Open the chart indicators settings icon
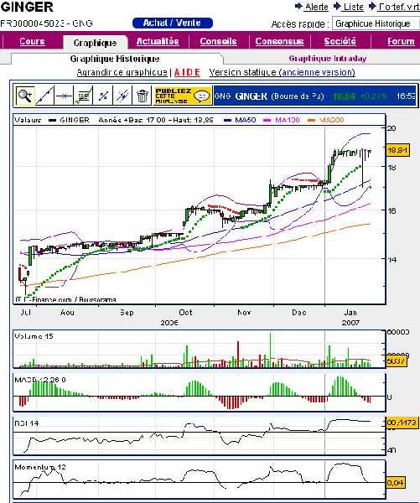Image resolution: width=420 pixels, height=503 pixels. click(83, 96)
